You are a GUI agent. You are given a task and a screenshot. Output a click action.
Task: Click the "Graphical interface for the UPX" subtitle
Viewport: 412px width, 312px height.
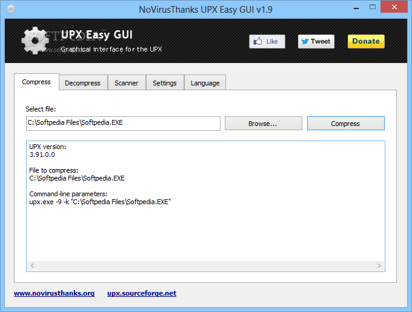pos(111,49)
